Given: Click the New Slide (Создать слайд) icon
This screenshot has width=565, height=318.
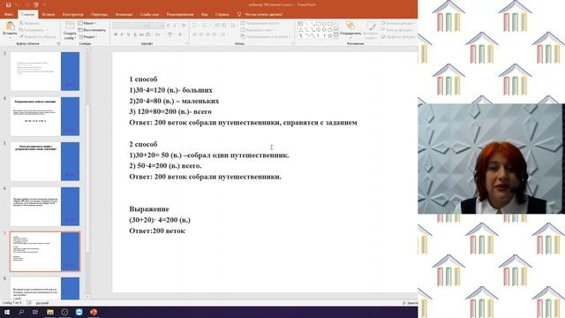Looking at the screenshot, I should 70,26.
